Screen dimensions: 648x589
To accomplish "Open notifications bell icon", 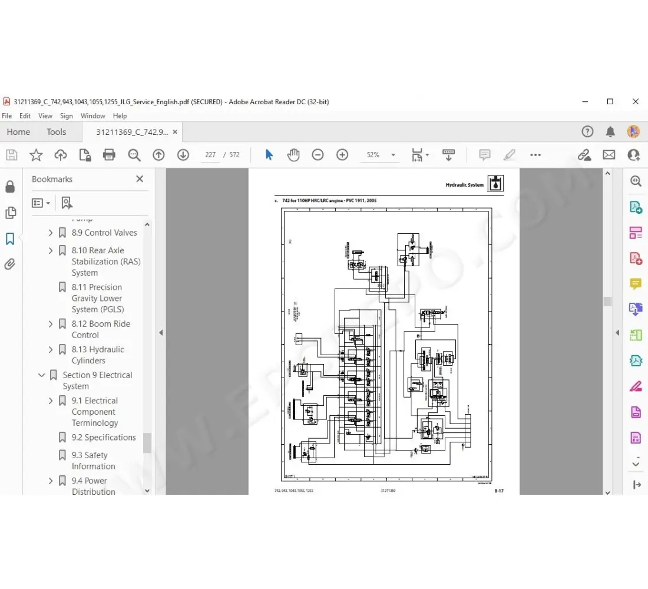I will pos(610,132).
